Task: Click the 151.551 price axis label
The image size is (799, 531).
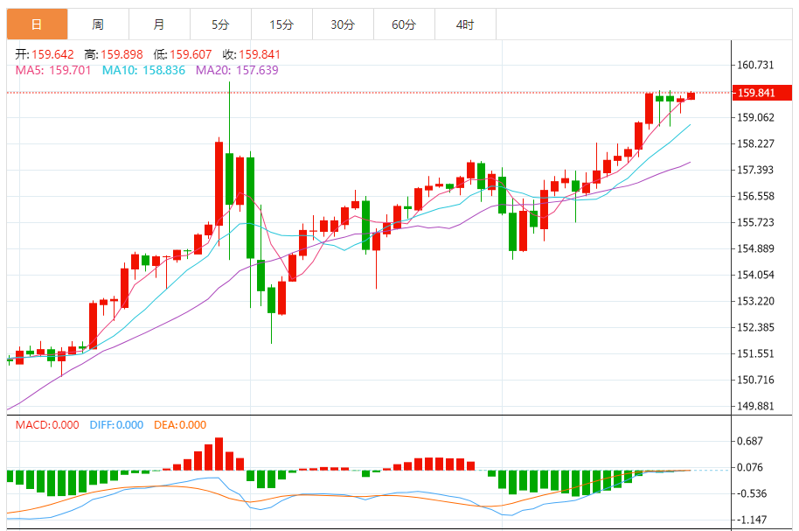Action: (x=755, y=354)
